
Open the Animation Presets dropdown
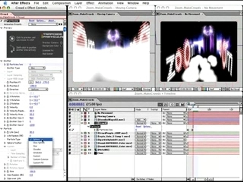[x=43, y=24]
